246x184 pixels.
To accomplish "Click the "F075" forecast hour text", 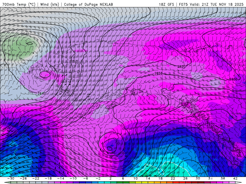I will [x=183, y=4].
